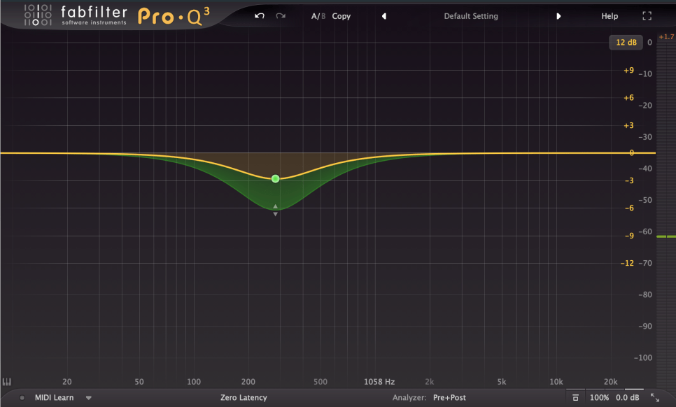Toggle the A/B comparison switch
This screenshot has height=407, width=676.
pyautogui.click(x=318, y=16)
